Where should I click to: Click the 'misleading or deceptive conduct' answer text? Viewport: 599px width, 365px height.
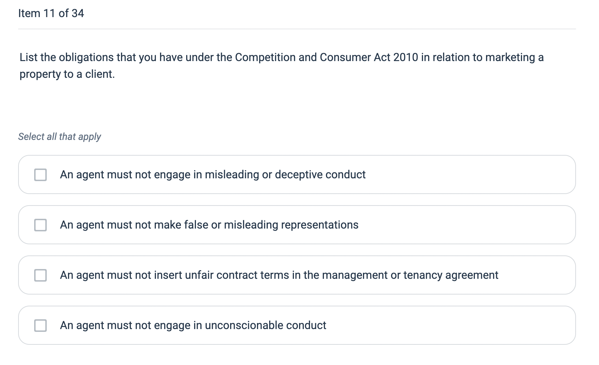213,174
